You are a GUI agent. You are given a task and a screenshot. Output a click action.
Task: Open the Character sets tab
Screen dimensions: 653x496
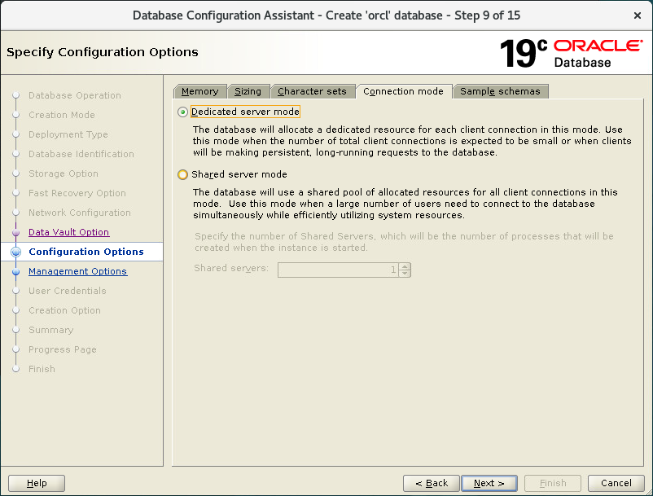[312, 91]
